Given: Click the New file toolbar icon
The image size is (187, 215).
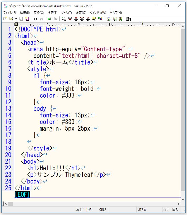Looking at the screenshot, I should [x=5, y=19].
